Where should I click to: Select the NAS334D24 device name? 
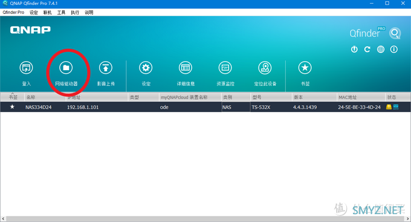pyautogui.click(x=38, y=107)
